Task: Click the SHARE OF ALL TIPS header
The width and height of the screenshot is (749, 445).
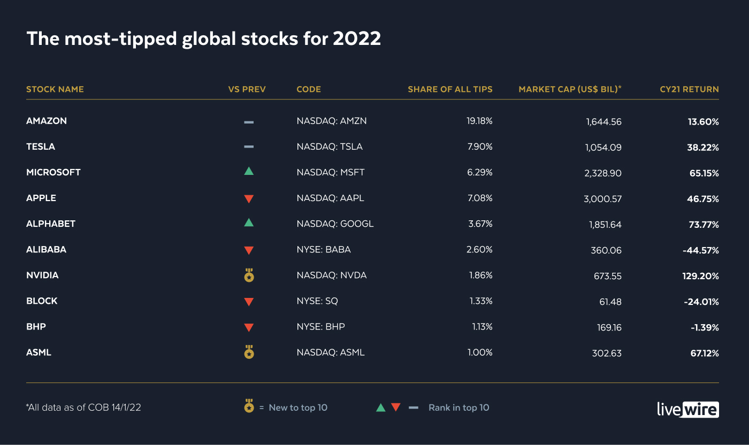Action: click(450, 89)
